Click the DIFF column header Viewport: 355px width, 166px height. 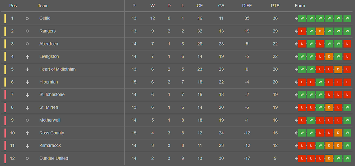coord(247,6)
